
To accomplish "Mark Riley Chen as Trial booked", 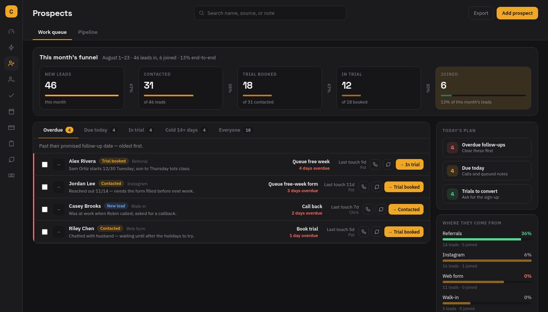I will (404, 232).
